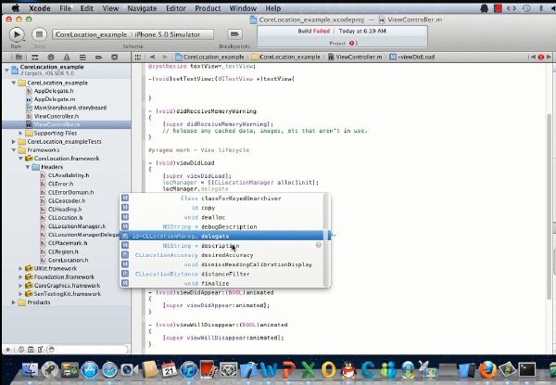Choose the delegate autocomplete suggestion
Image resolution: width=556 pixels, height=385 pixels.
pyautogui.click(x=222, y=236)
